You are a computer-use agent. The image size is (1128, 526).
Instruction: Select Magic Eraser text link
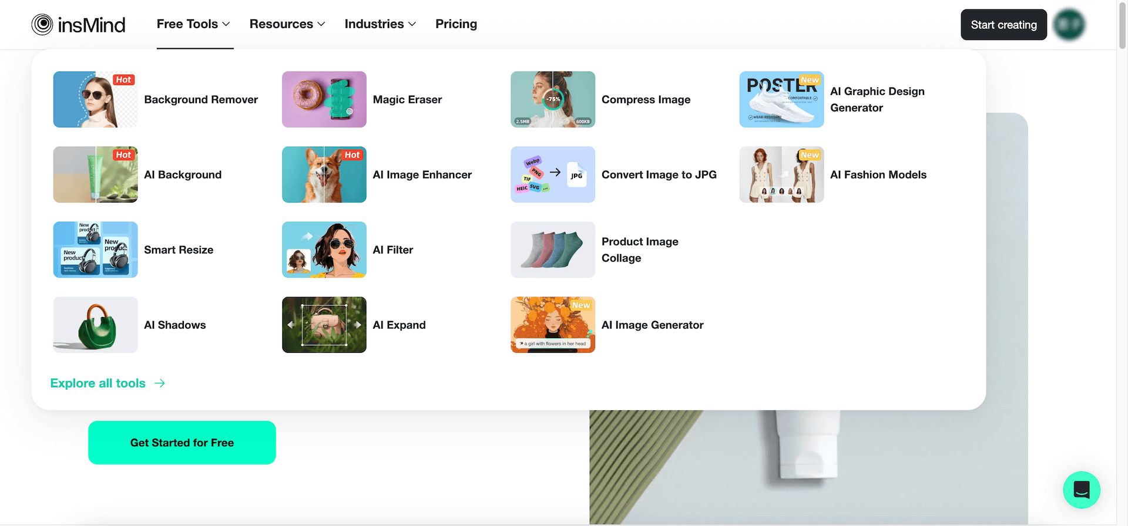(x=407, y=100)
